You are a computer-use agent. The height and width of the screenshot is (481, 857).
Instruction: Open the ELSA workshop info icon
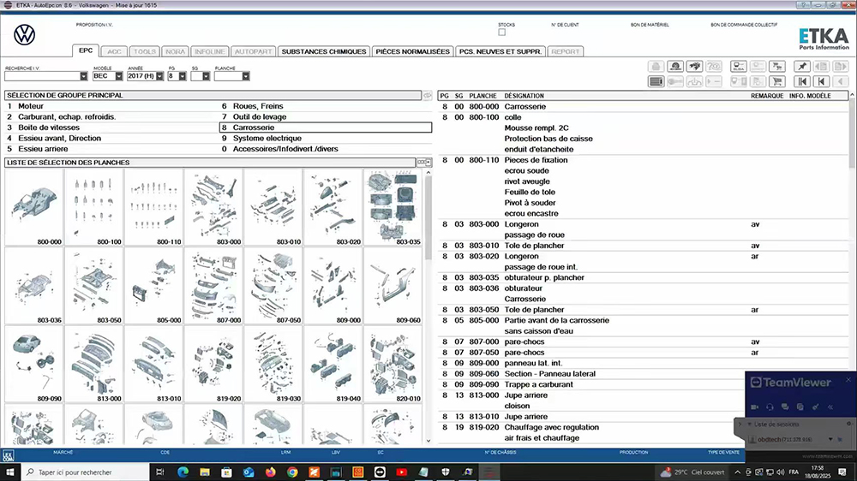point(738,66)
